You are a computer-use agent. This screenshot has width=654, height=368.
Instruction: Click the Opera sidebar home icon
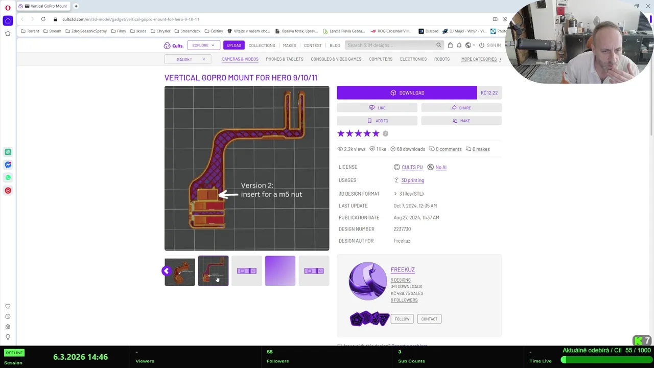(8, 20)
